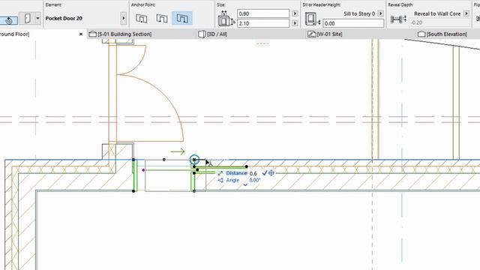Viewport: 480px width, 270px height.
Task: Click the rotate/default settings icon at far left
Action: [8, 20]
